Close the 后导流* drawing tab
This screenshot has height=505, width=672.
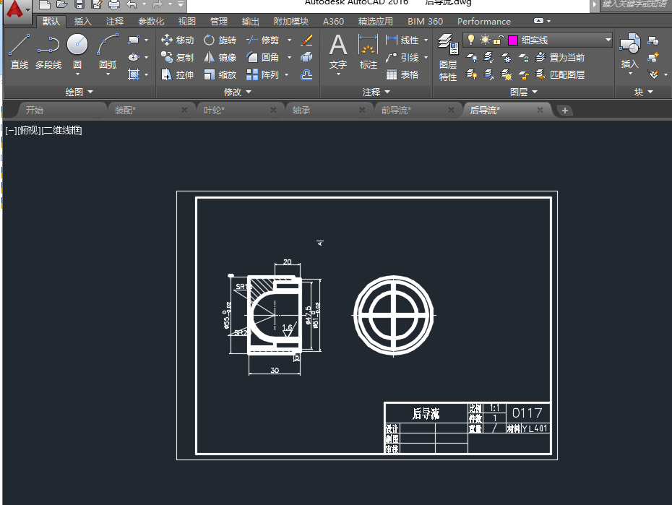click(540, 110)
